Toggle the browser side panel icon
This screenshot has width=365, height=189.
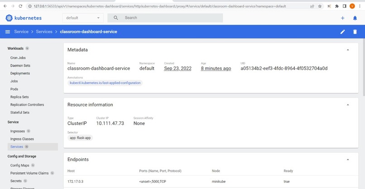(345, 6)
